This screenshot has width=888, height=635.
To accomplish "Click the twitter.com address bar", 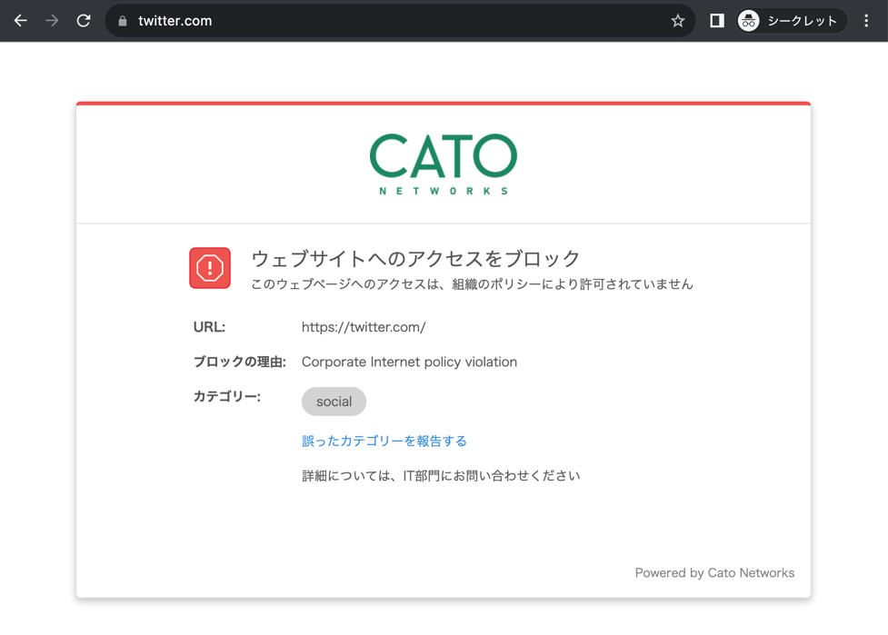I will tap(399, 21).
